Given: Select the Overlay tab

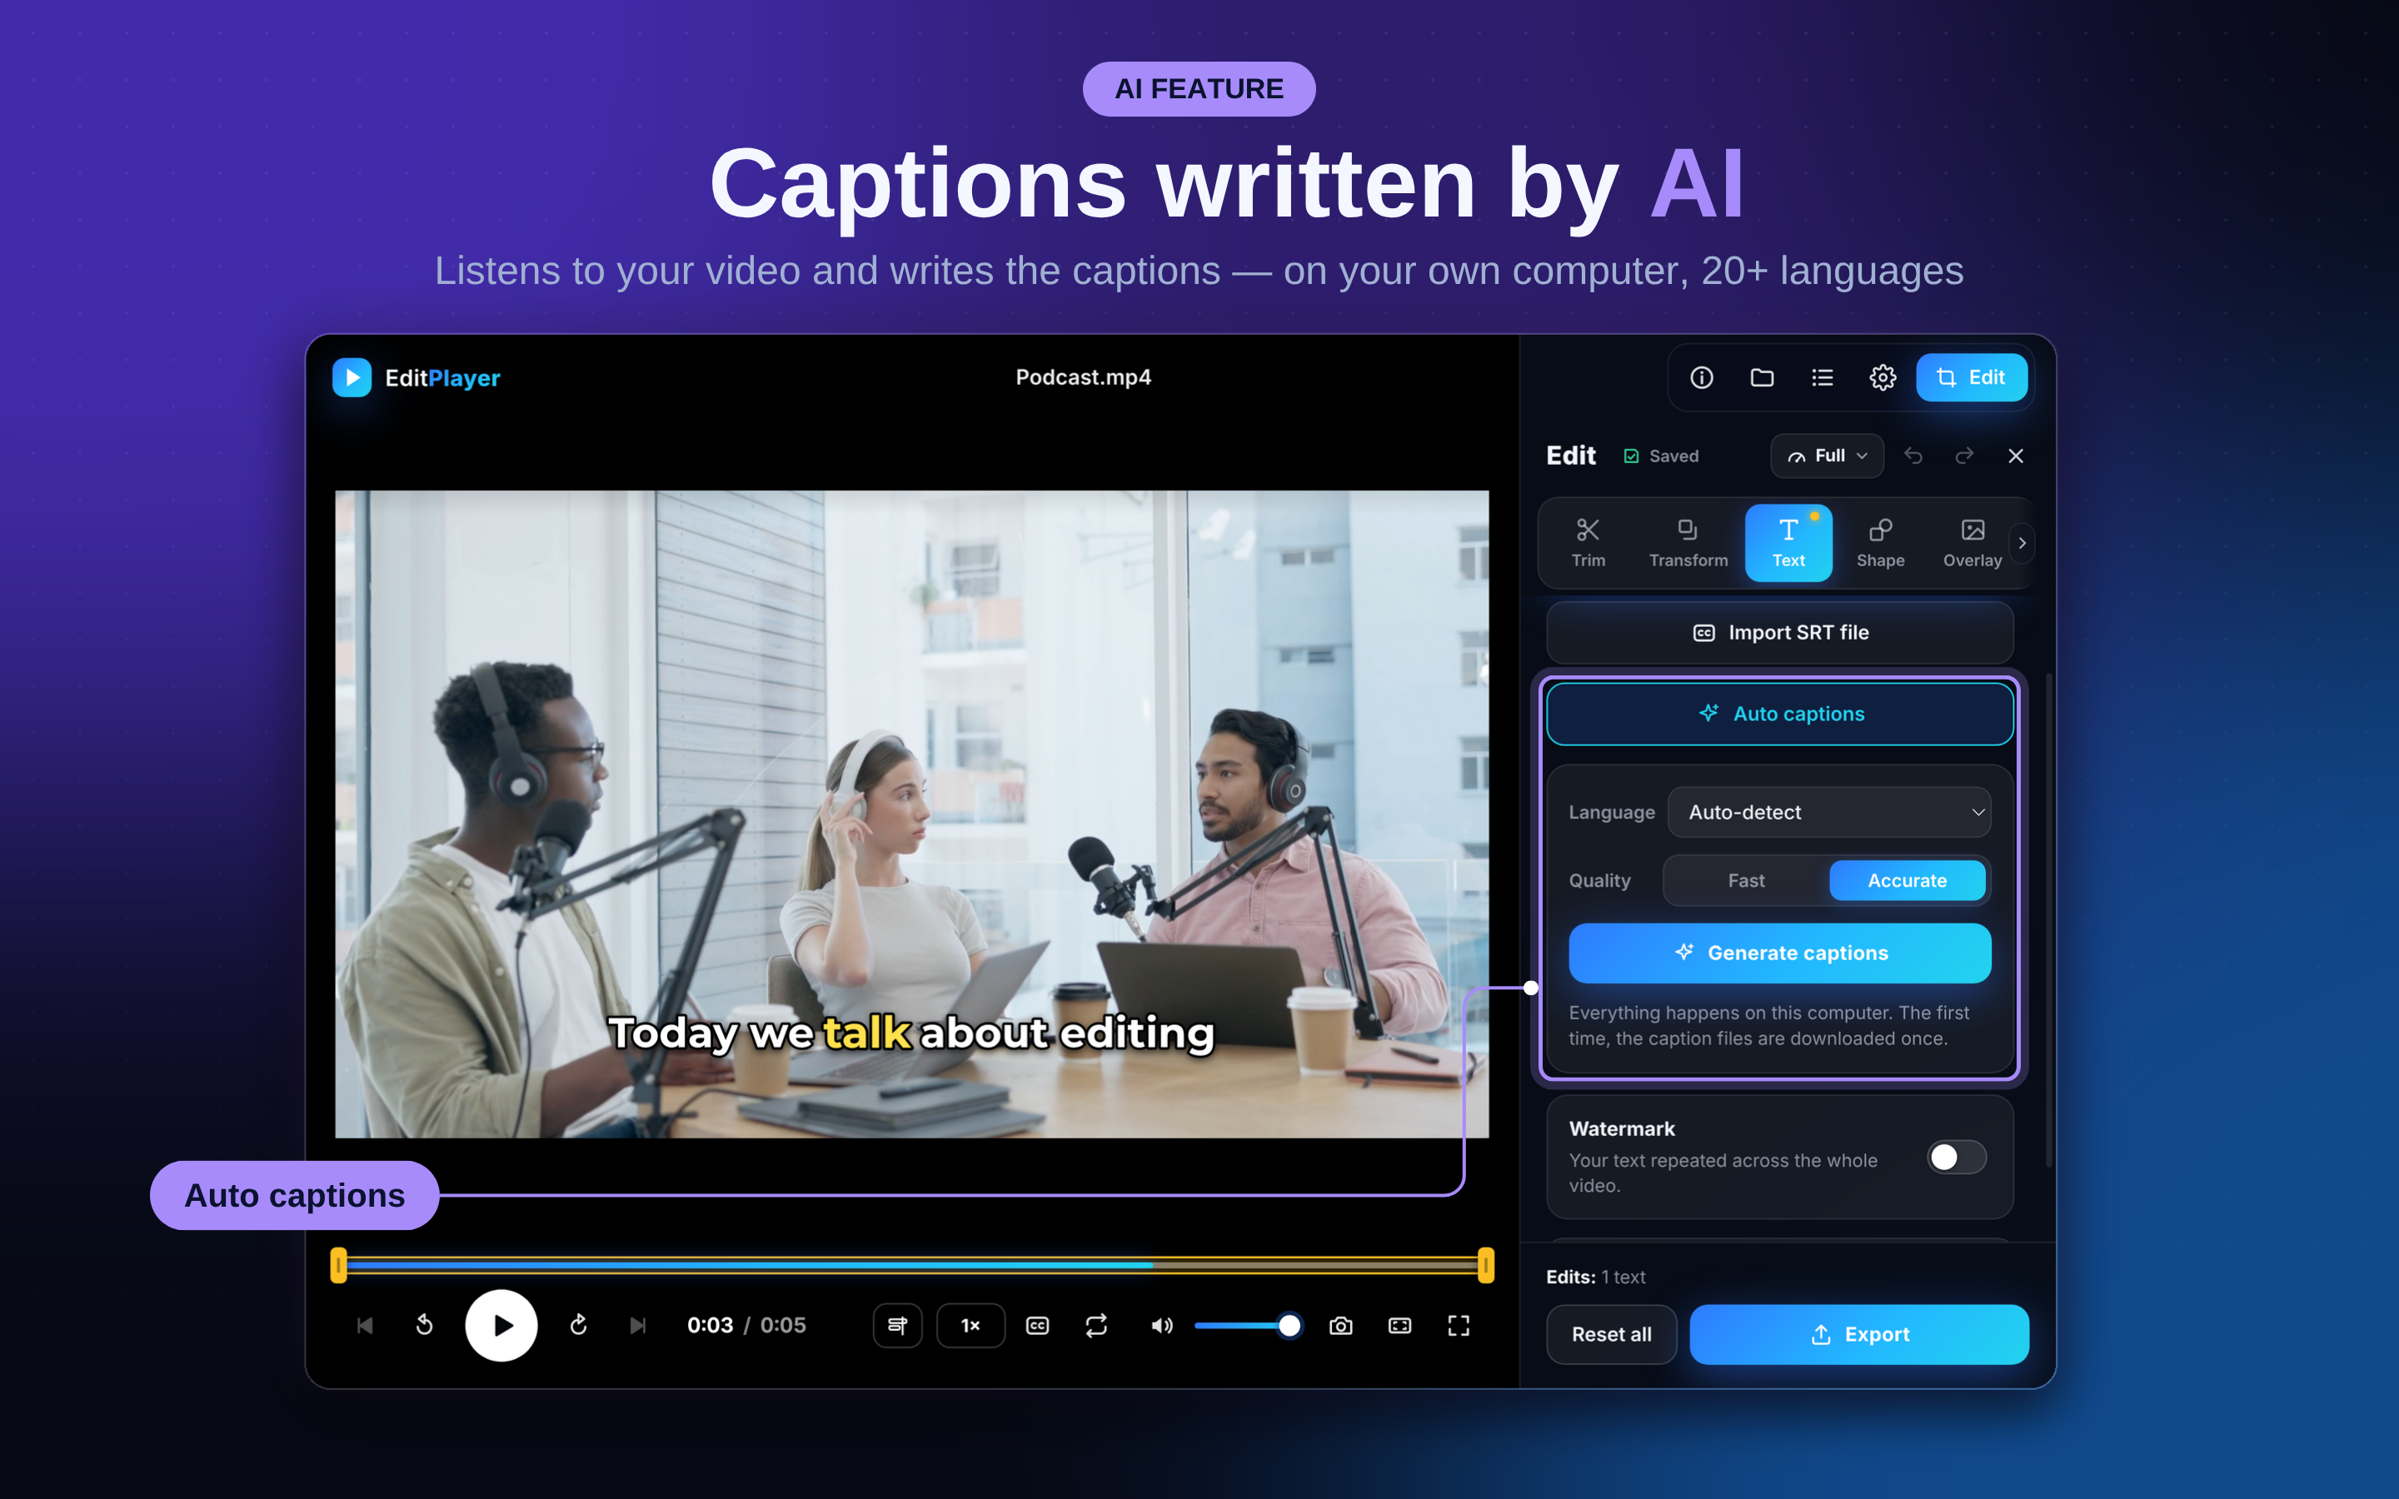Looking at the screenshot, I should [x=1972, y=543].
